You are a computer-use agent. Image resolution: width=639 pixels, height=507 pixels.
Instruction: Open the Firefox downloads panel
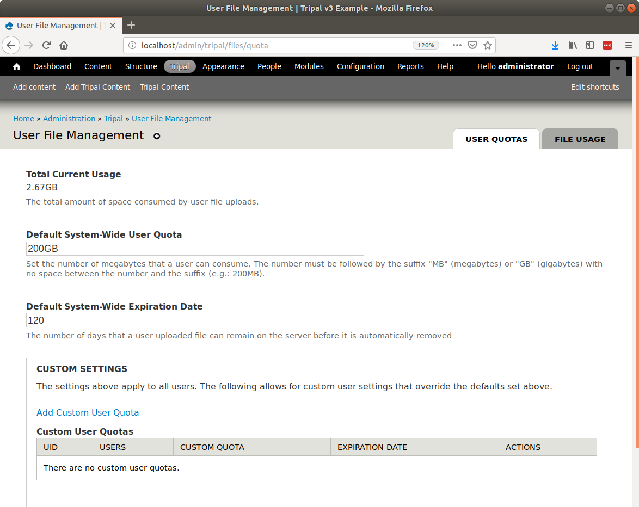(555, 45)
